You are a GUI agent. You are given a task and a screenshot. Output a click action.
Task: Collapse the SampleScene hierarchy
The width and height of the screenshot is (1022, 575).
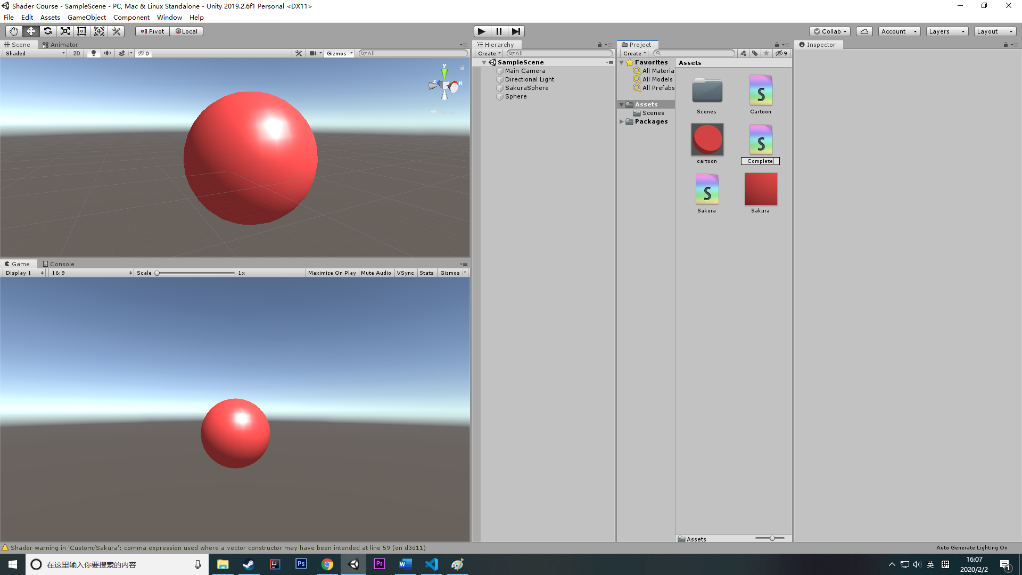(x=484, y=62)
